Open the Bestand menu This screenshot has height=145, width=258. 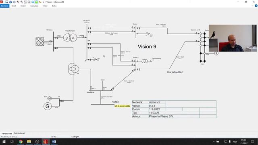coord(4,6)
